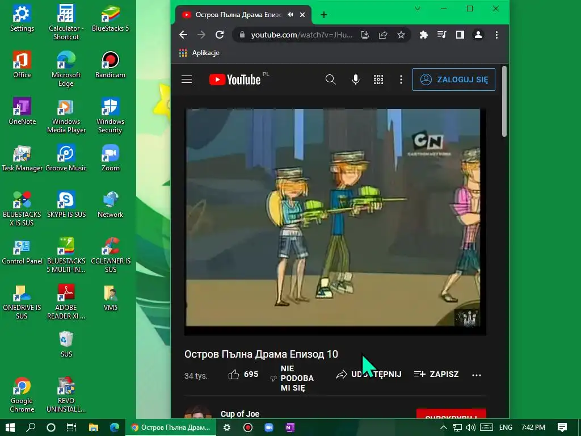This screenshot has height=436, width=581.
Task: Reload the page in Chrome
Action: 220,35
